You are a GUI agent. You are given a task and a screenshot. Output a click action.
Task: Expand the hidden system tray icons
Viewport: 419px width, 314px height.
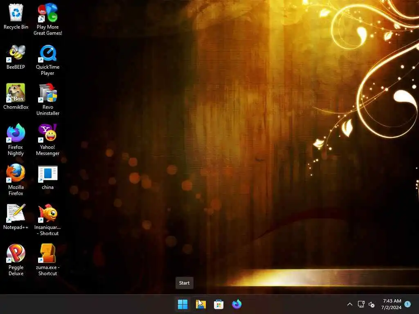[x=349, y=304]
